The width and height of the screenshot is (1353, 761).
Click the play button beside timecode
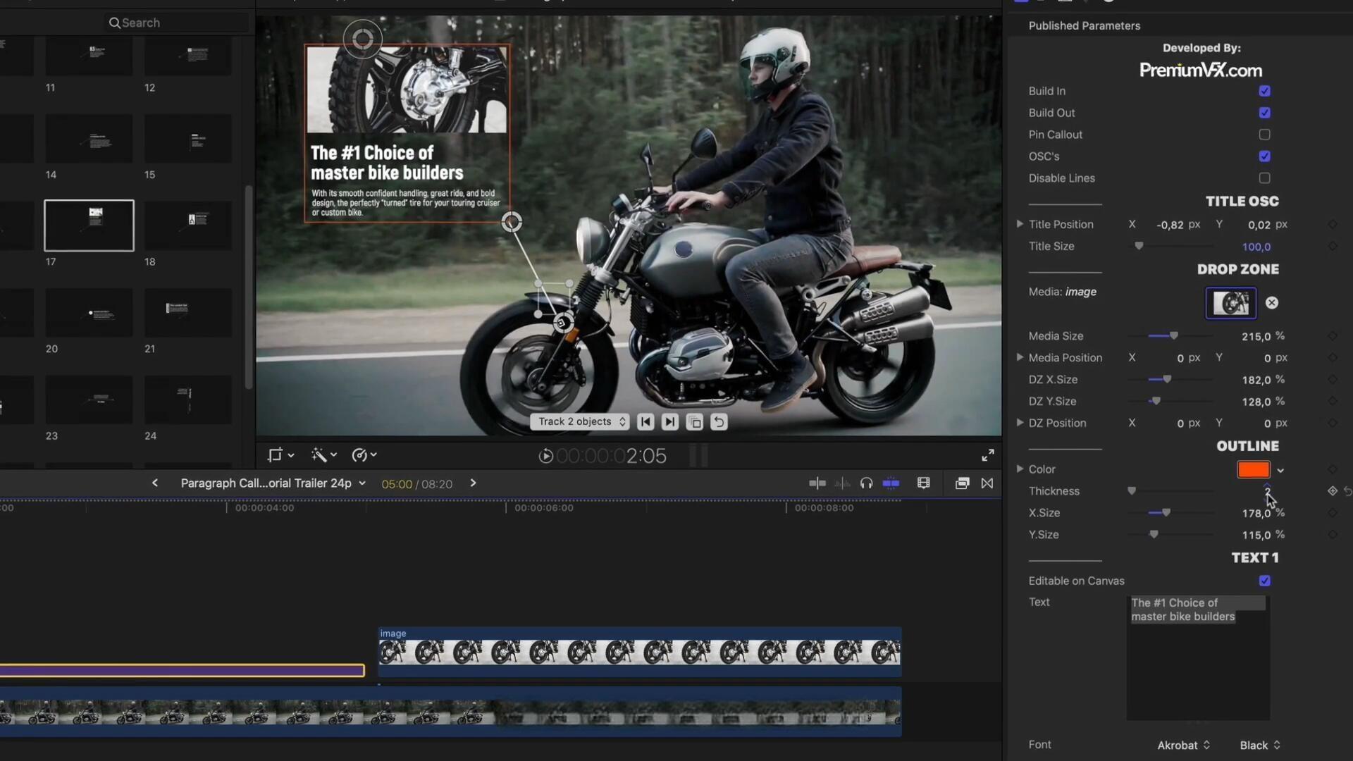point(545,456)
